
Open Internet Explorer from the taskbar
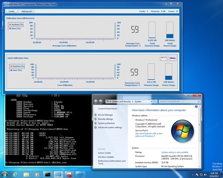15,174
